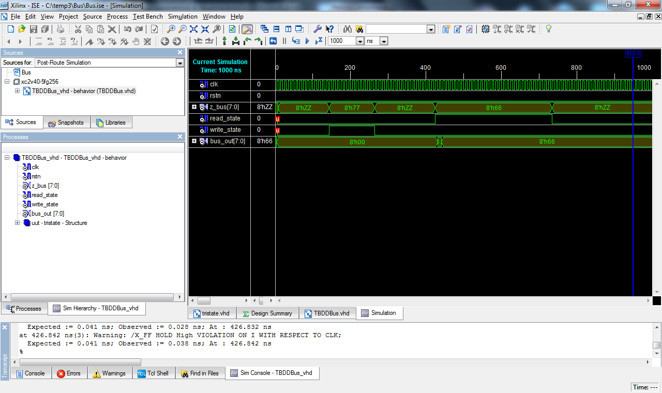
Task: Switch to Design Summary tab
Action: (267, 313)
